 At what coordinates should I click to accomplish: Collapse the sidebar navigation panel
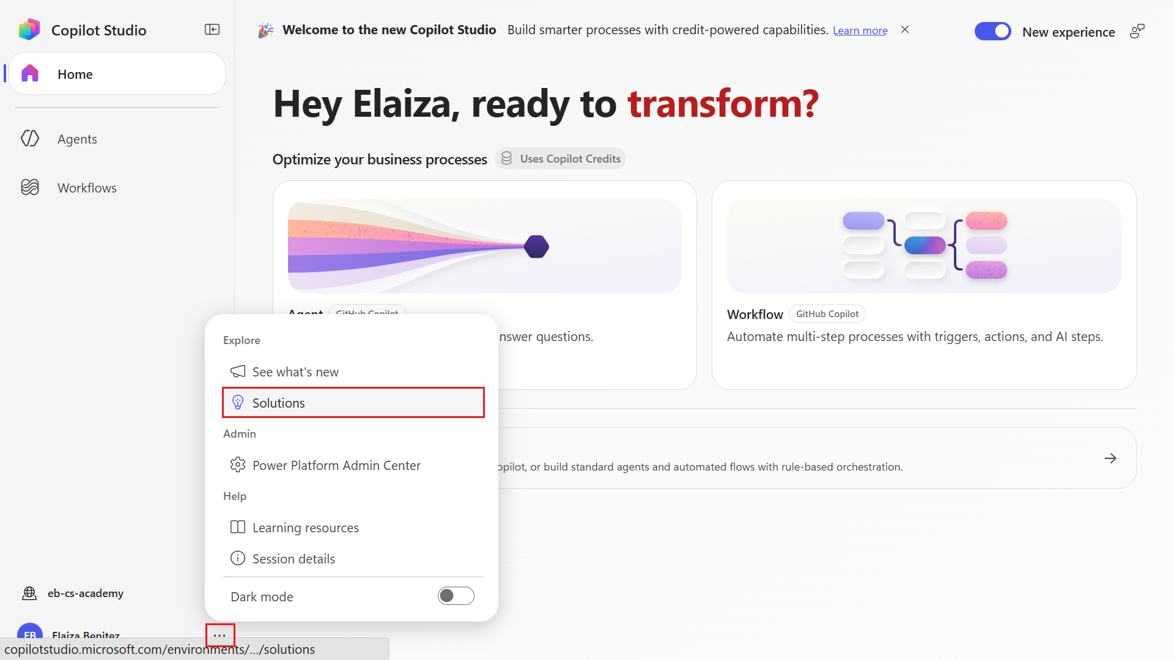pyautogui.click(x=212, y=29)
